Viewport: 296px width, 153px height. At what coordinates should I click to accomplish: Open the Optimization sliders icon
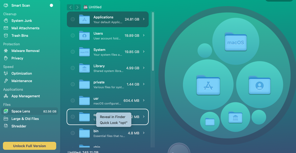point(6,73)
